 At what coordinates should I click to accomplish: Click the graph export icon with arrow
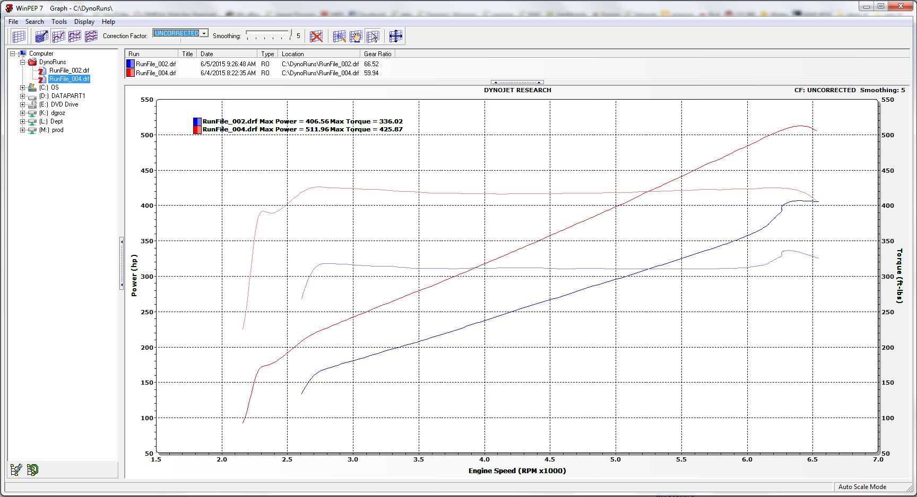coord(41,36)
